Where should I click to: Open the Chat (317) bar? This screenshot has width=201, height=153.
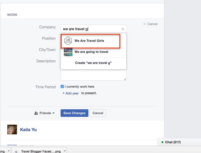(179, 142)
